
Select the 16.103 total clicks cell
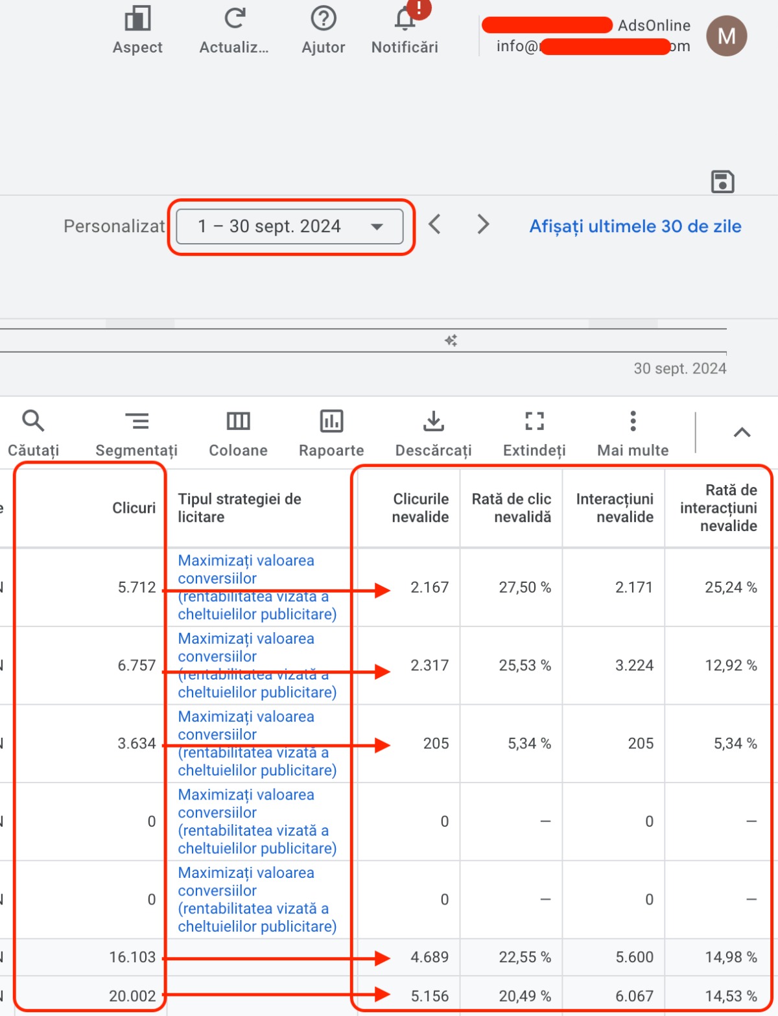132,957
